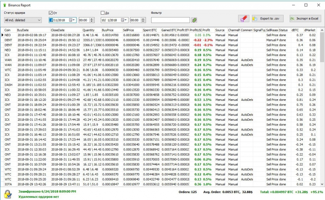Enable the До date checkbox

point(103,13)
